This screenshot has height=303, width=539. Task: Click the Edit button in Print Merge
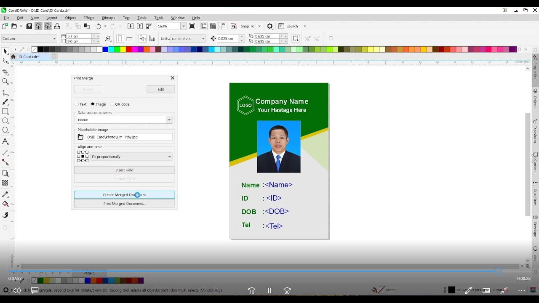point(161,89)
